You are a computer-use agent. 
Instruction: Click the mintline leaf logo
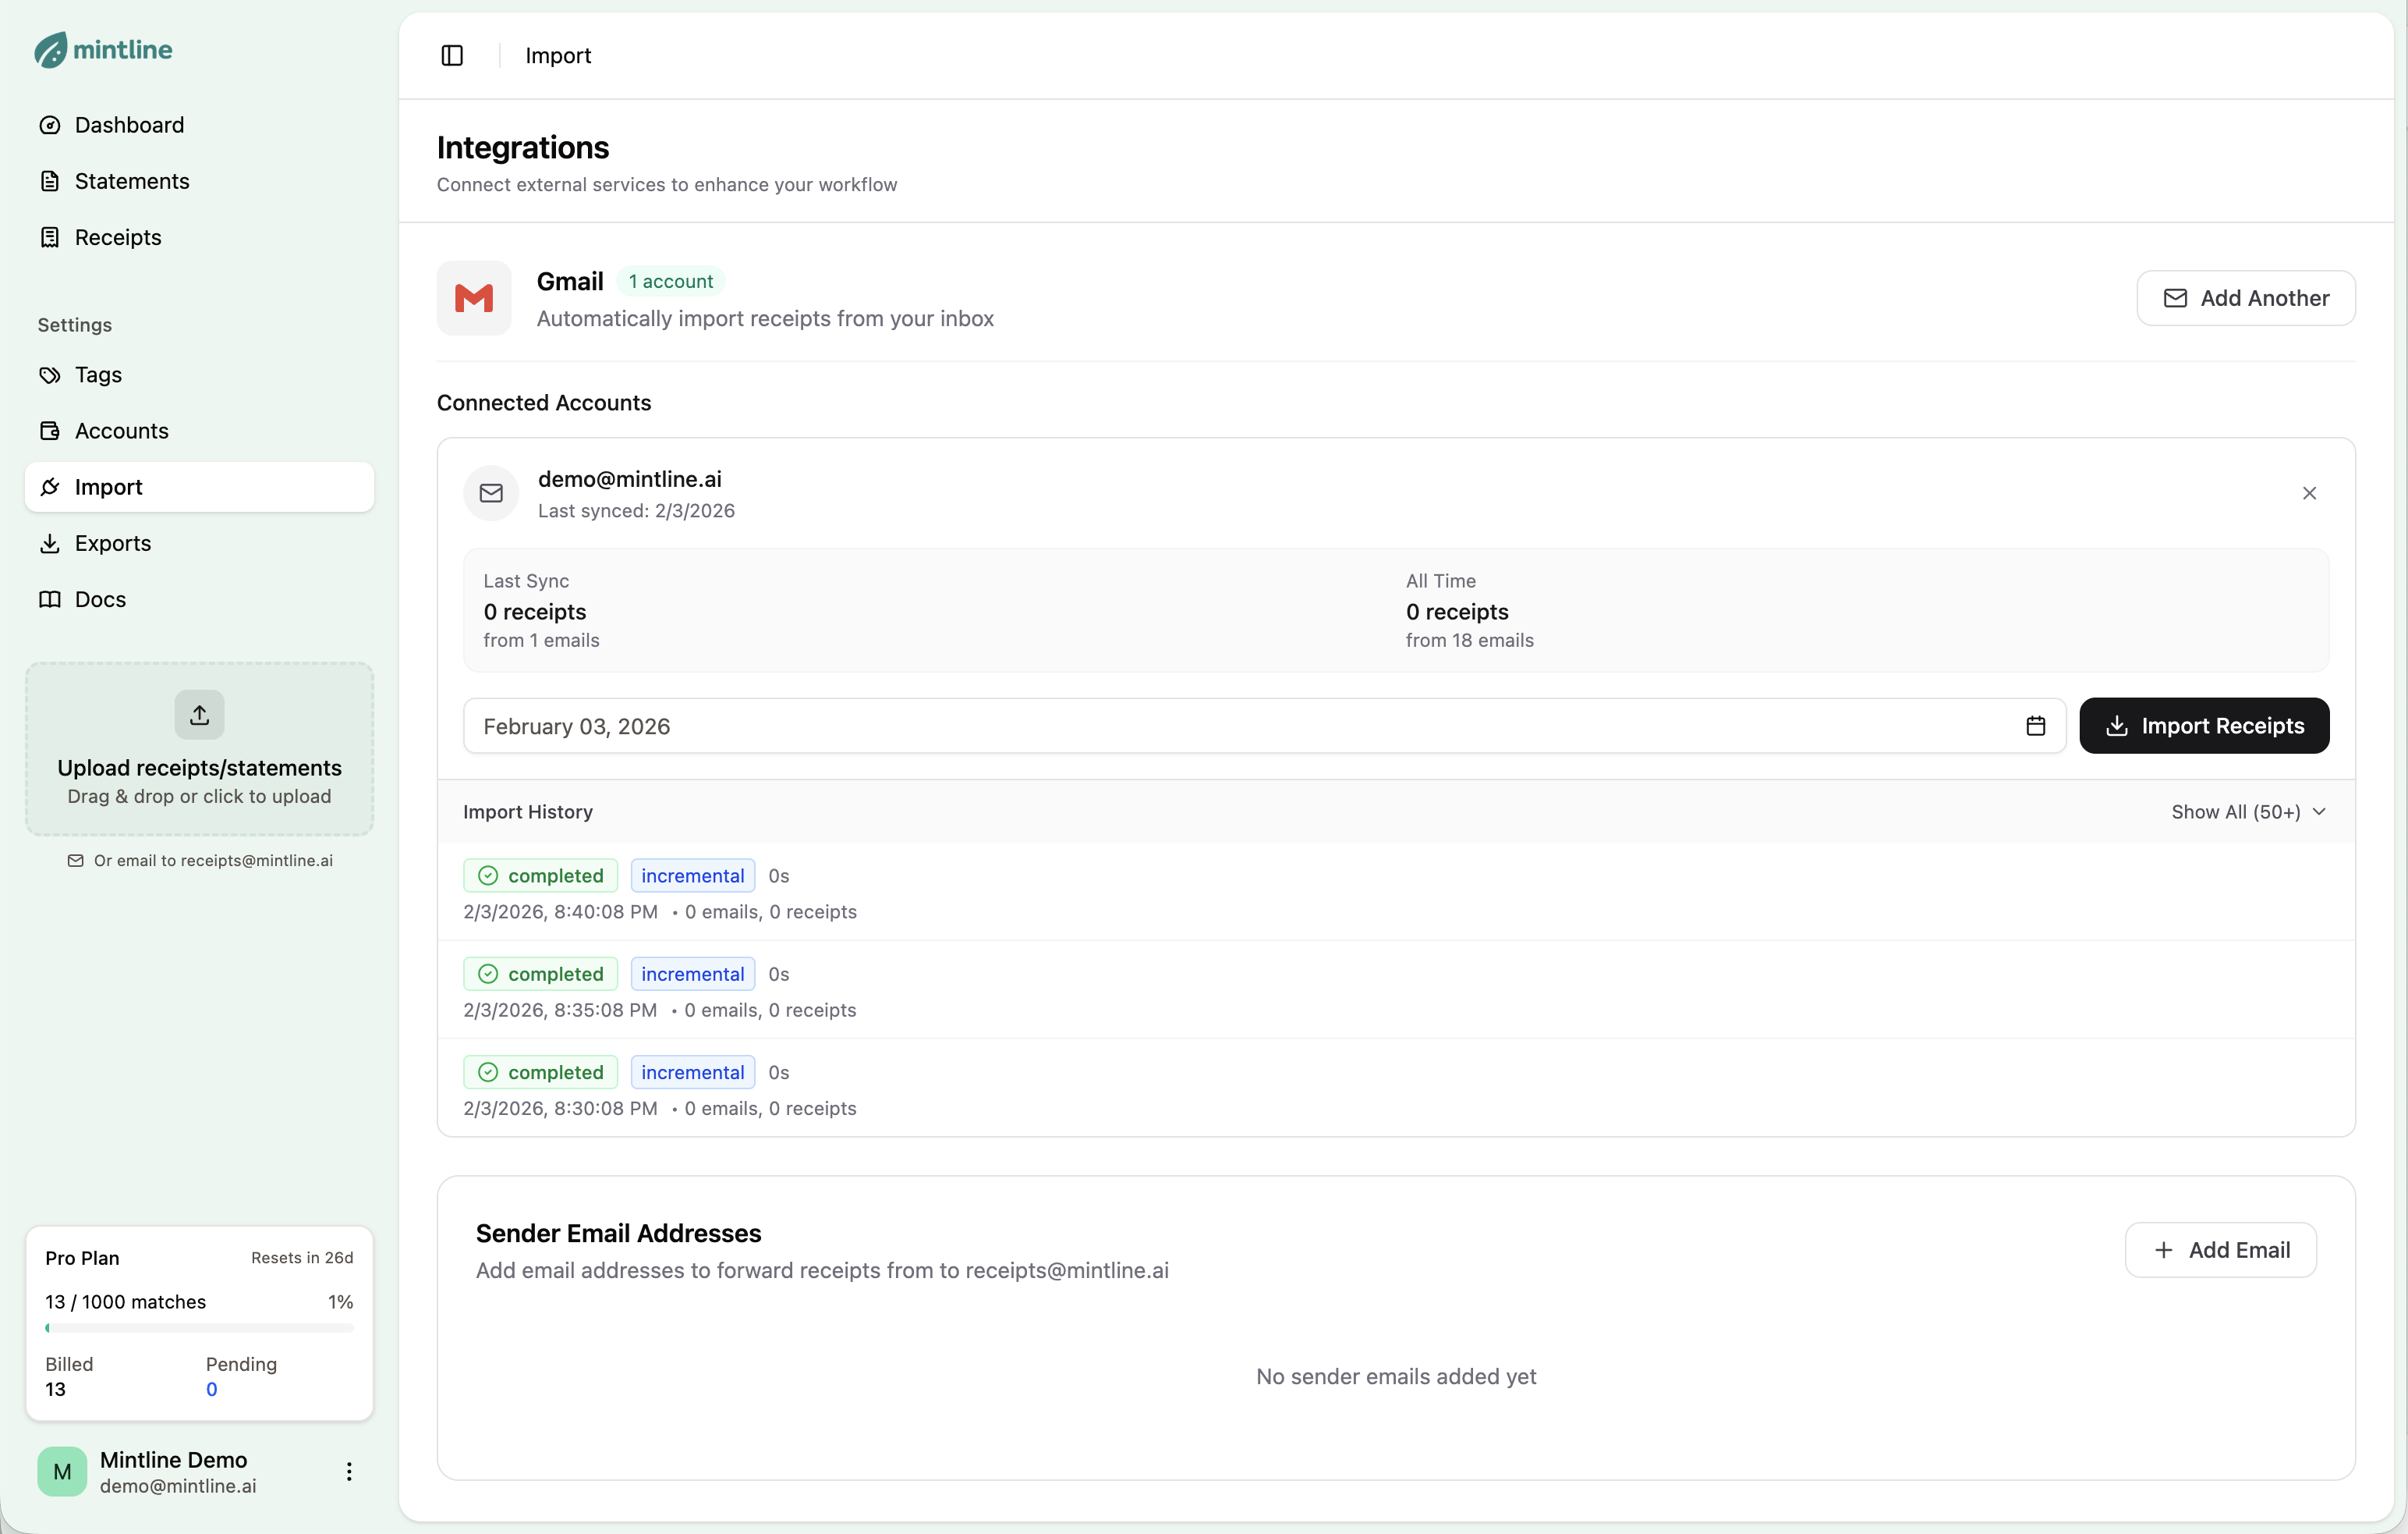tap(50, 49)
